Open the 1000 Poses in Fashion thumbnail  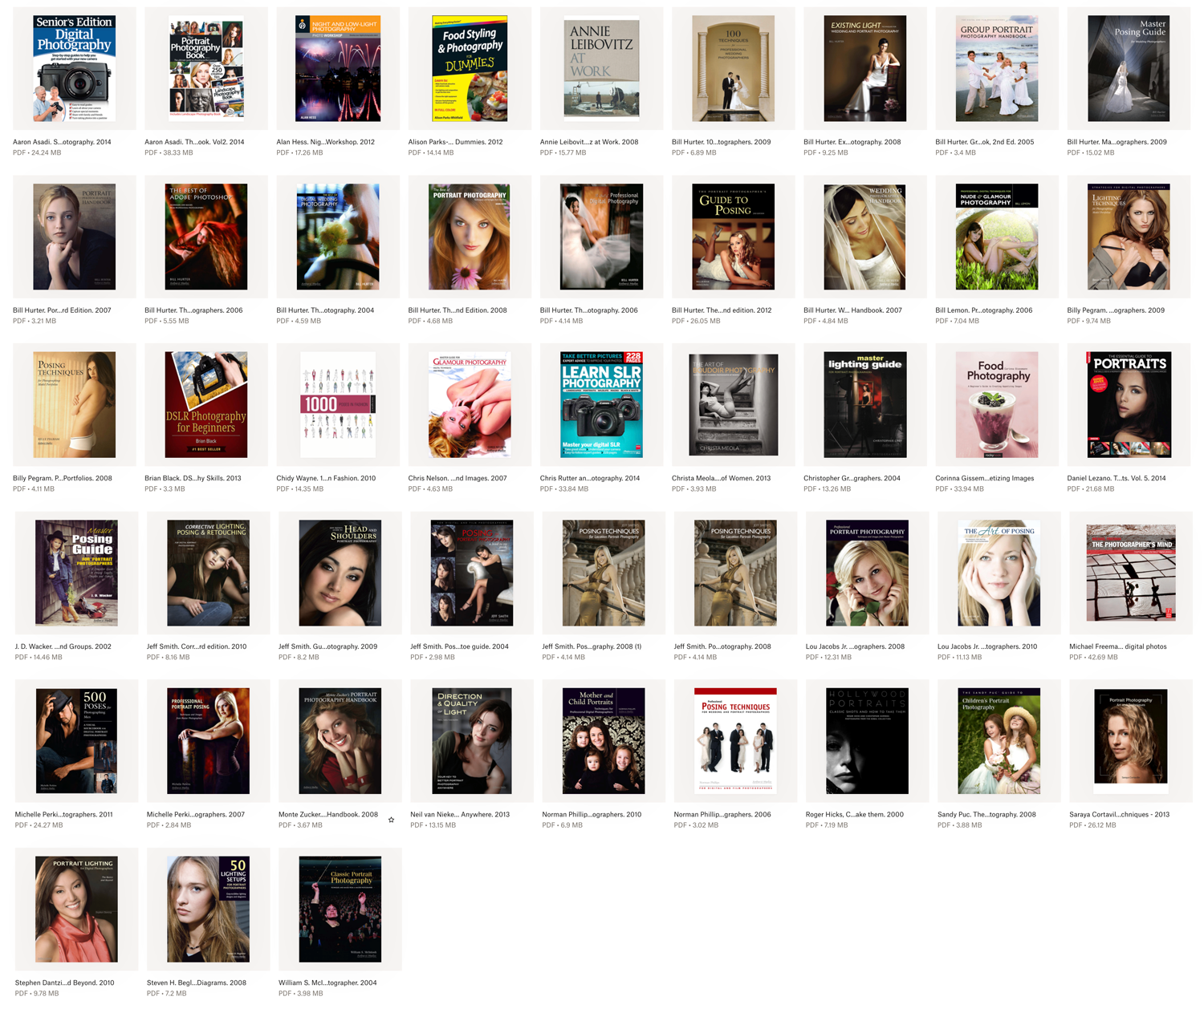(338, 404)
